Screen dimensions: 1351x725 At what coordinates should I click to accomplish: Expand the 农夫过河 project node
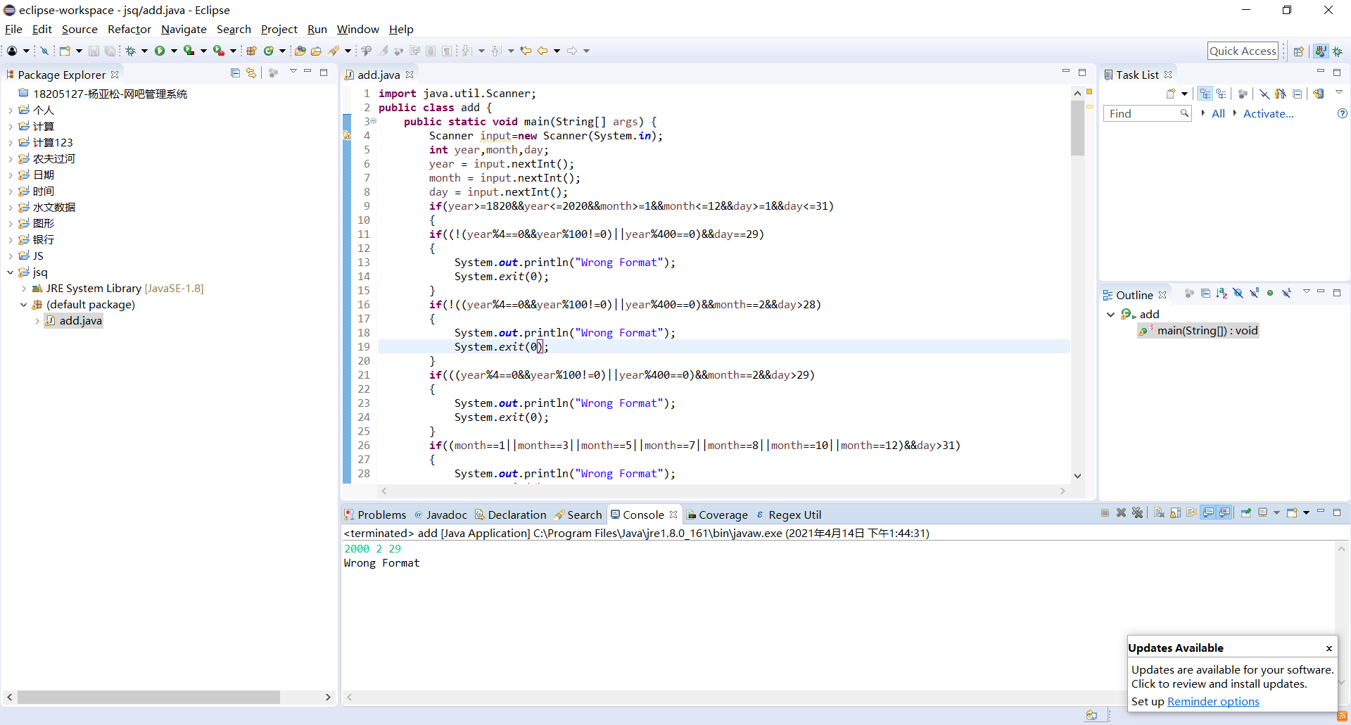pos(11,159)
